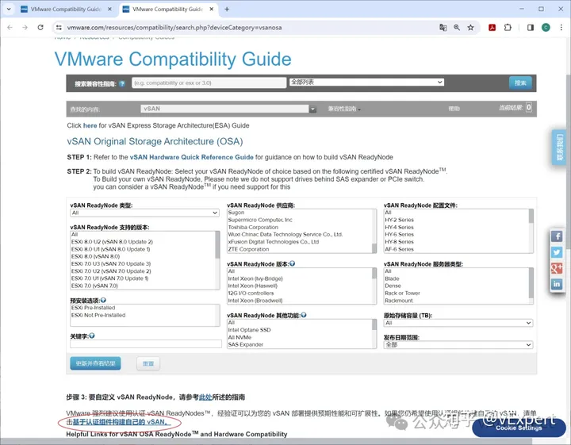Select AF-6 Series profile
The image size is (571, 445).
[399, 249]
